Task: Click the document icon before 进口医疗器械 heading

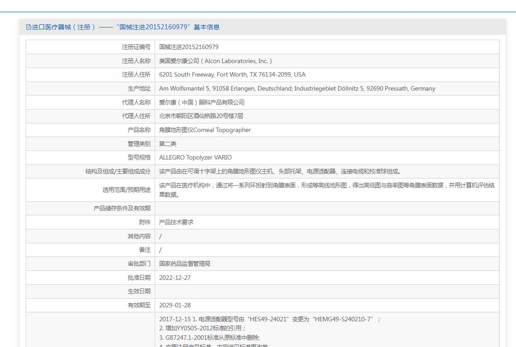Action: pos(28,27)
